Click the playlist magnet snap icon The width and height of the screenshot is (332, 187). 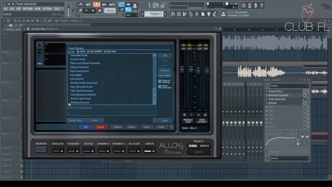[8, 21]
